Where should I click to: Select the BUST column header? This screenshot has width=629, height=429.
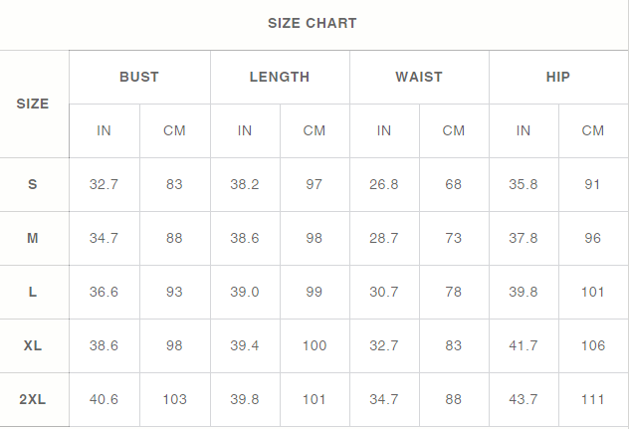[x=139, y=77]
